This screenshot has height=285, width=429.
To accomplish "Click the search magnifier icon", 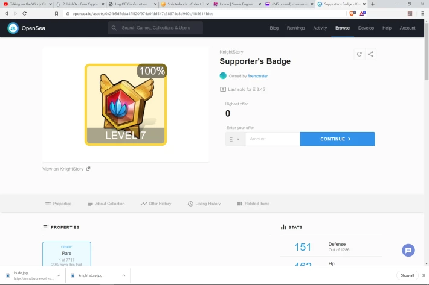I will [x=114, y=28].
